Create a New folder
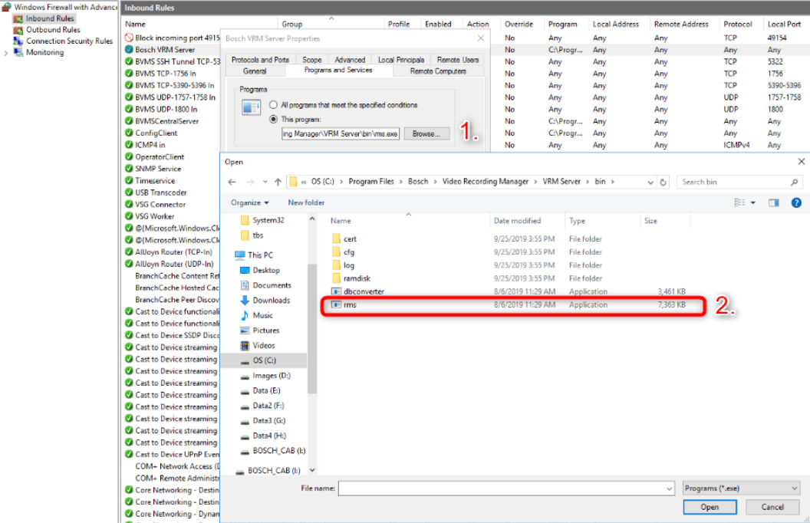810x523 pixels. 306,203
